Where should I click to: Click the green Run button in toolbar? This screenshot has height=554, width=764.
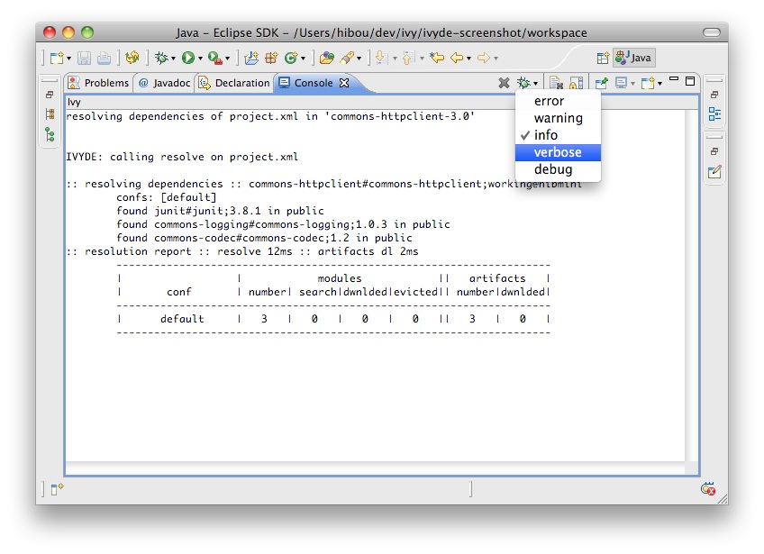pyautogui.click(x=188, y=58)
